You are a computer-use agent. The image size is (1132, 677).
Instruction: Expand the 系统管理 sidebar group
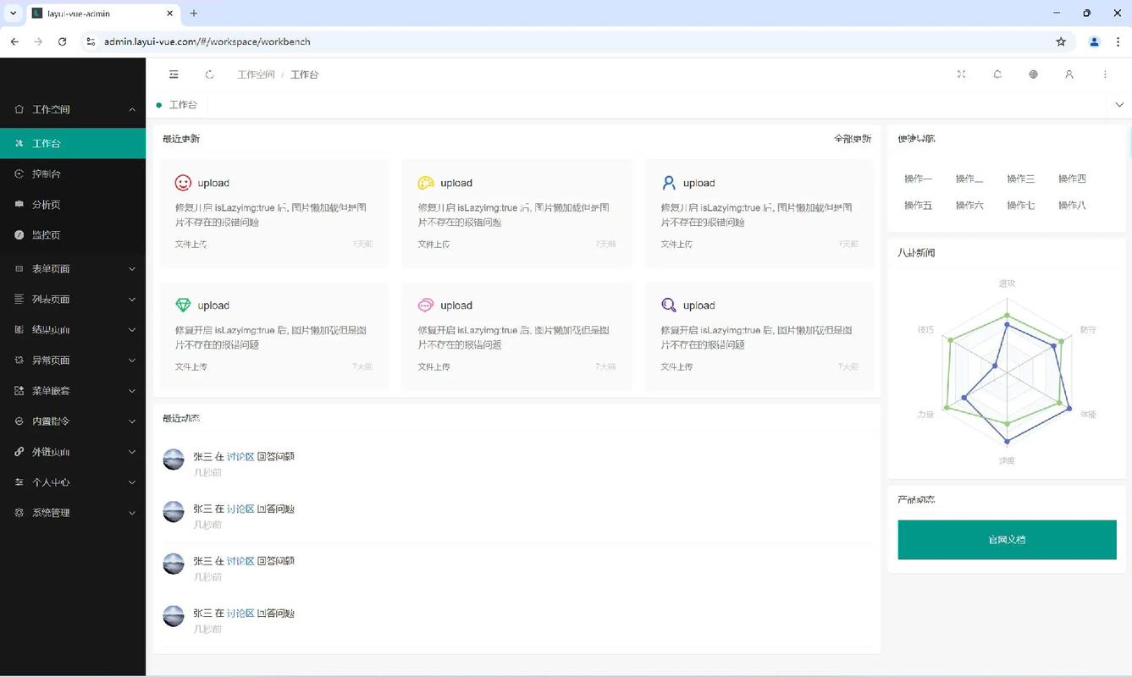(x=73, y=513)
